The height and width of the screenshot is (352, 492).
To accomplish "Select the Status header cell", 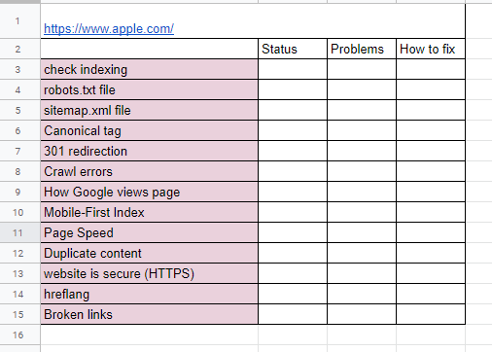I will (x=293, y=49).
